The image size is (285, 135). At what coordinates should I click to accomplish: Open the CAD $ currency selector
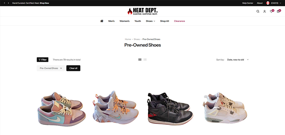tap(274, 3)
